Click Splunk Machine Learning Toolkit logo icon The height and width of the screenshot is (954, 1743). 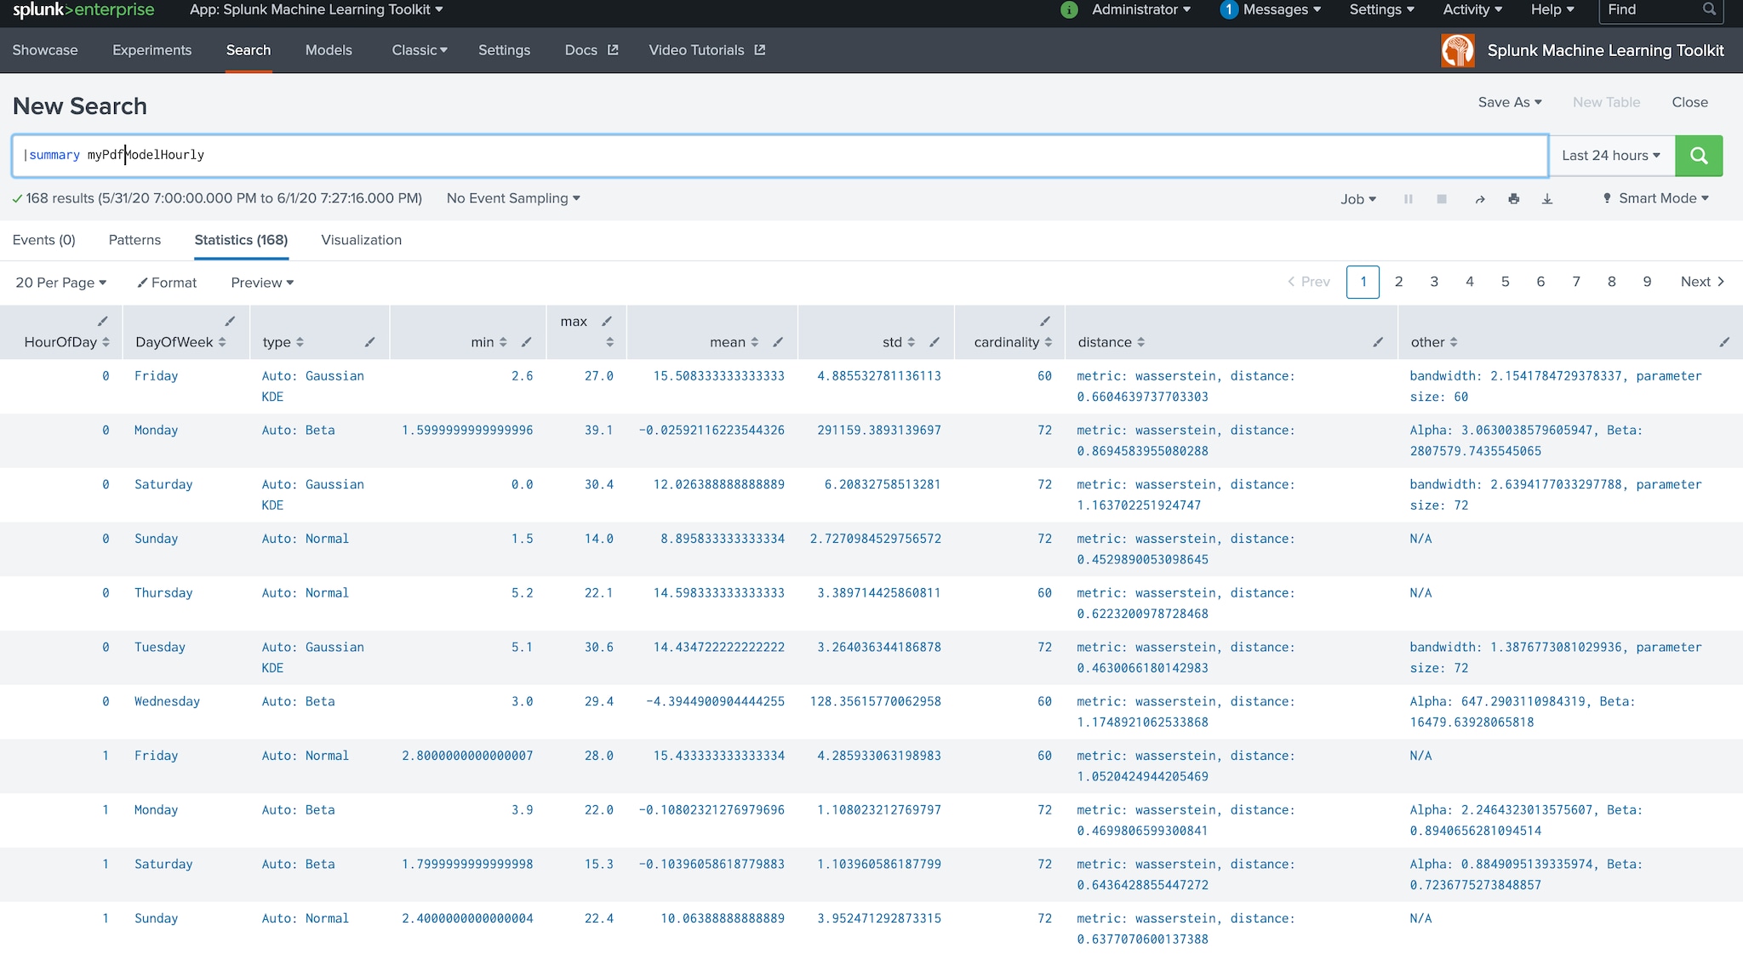(1458, 50)
